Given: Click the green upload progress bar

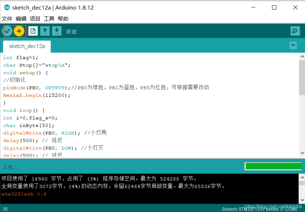Looking at the screenshot, I should pos(273,166).
